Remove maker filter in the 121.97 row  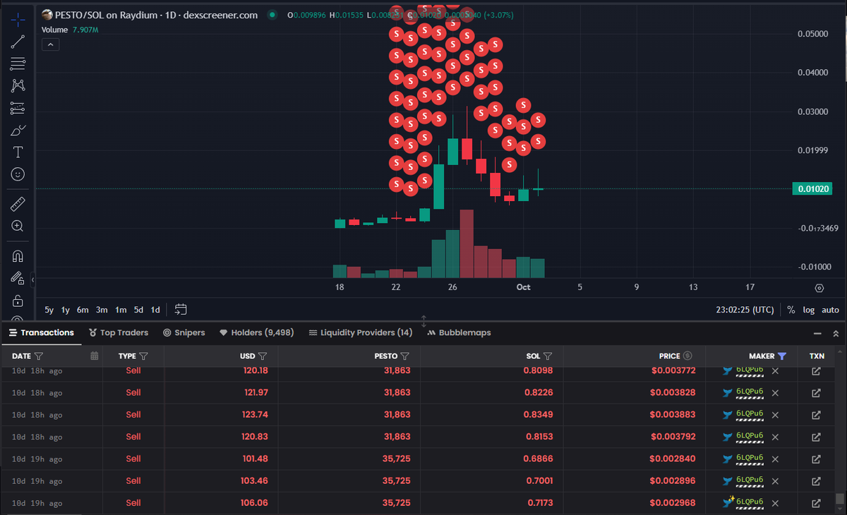click(775, 393)
